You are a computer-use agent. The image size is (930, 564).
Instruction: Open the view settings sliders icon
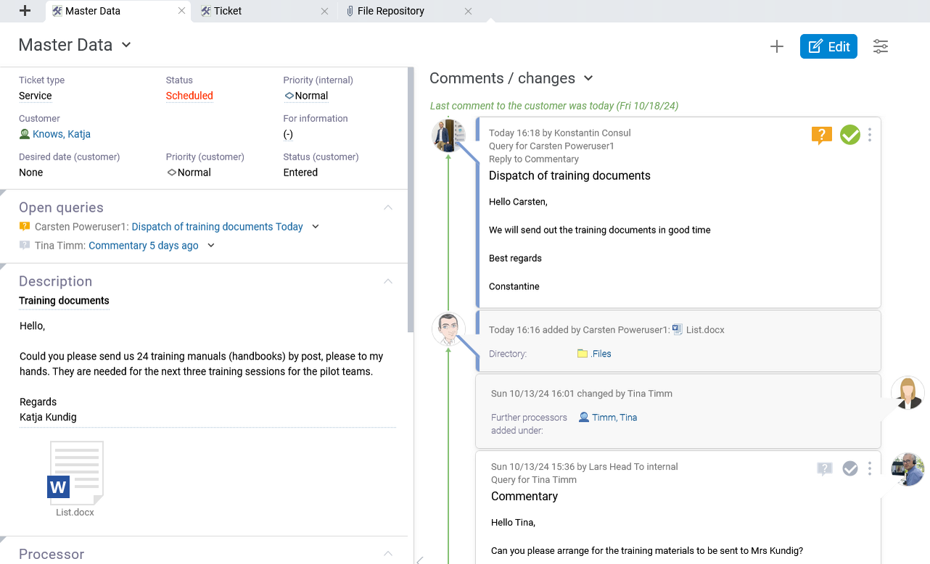pyautogui.click(x=880, y=46)
